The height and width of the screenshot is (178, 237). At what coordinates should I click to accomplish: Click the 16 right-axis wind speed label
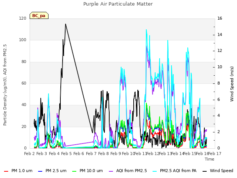[x=220, y=19]
